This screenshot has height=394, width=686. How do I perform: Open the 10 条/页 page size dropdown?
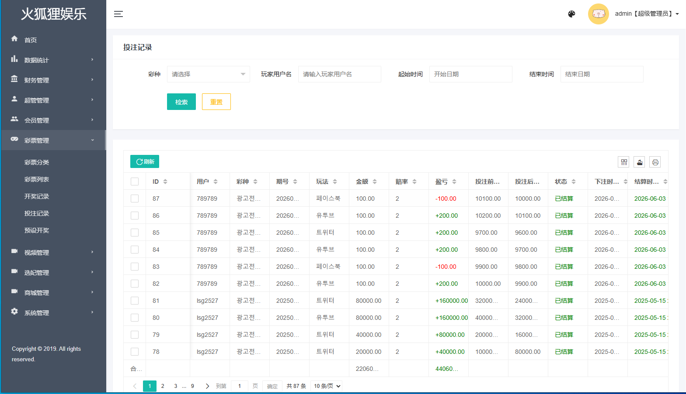(x=327, y=386)
